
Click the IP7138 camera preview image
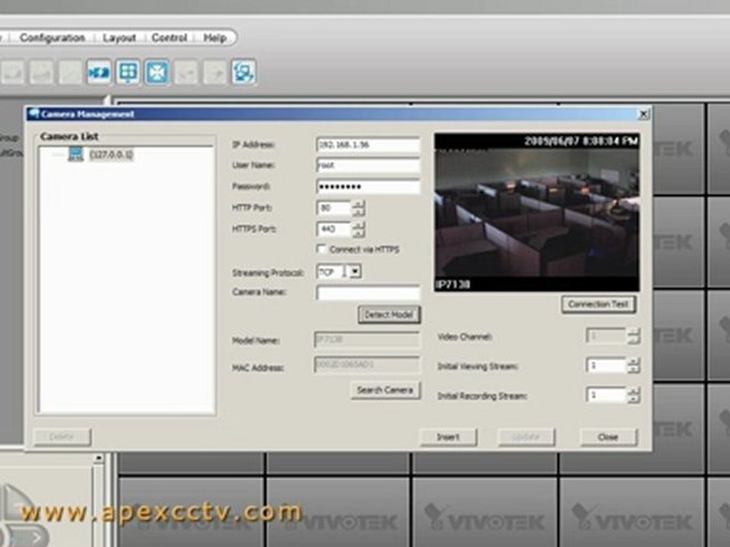(537, 212)
